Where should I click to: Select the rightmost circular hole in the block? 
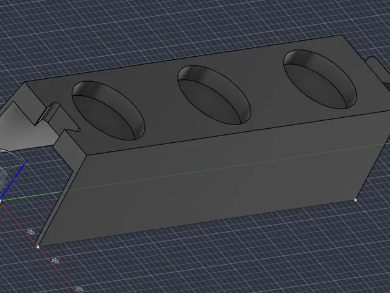[x=320, y=79]
